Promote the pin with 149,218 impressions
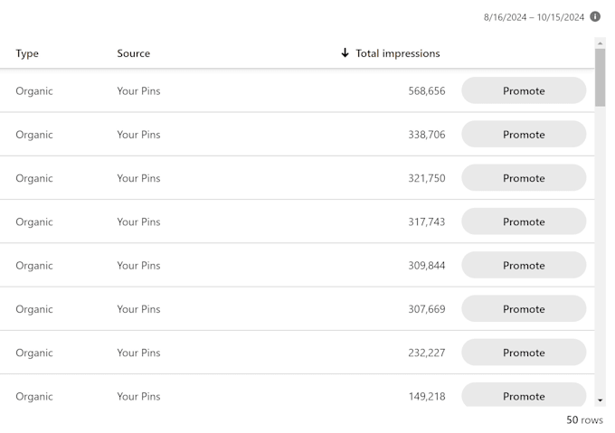Image resolution: width=615 pixels, height=433 pixels. click(524, 395)
